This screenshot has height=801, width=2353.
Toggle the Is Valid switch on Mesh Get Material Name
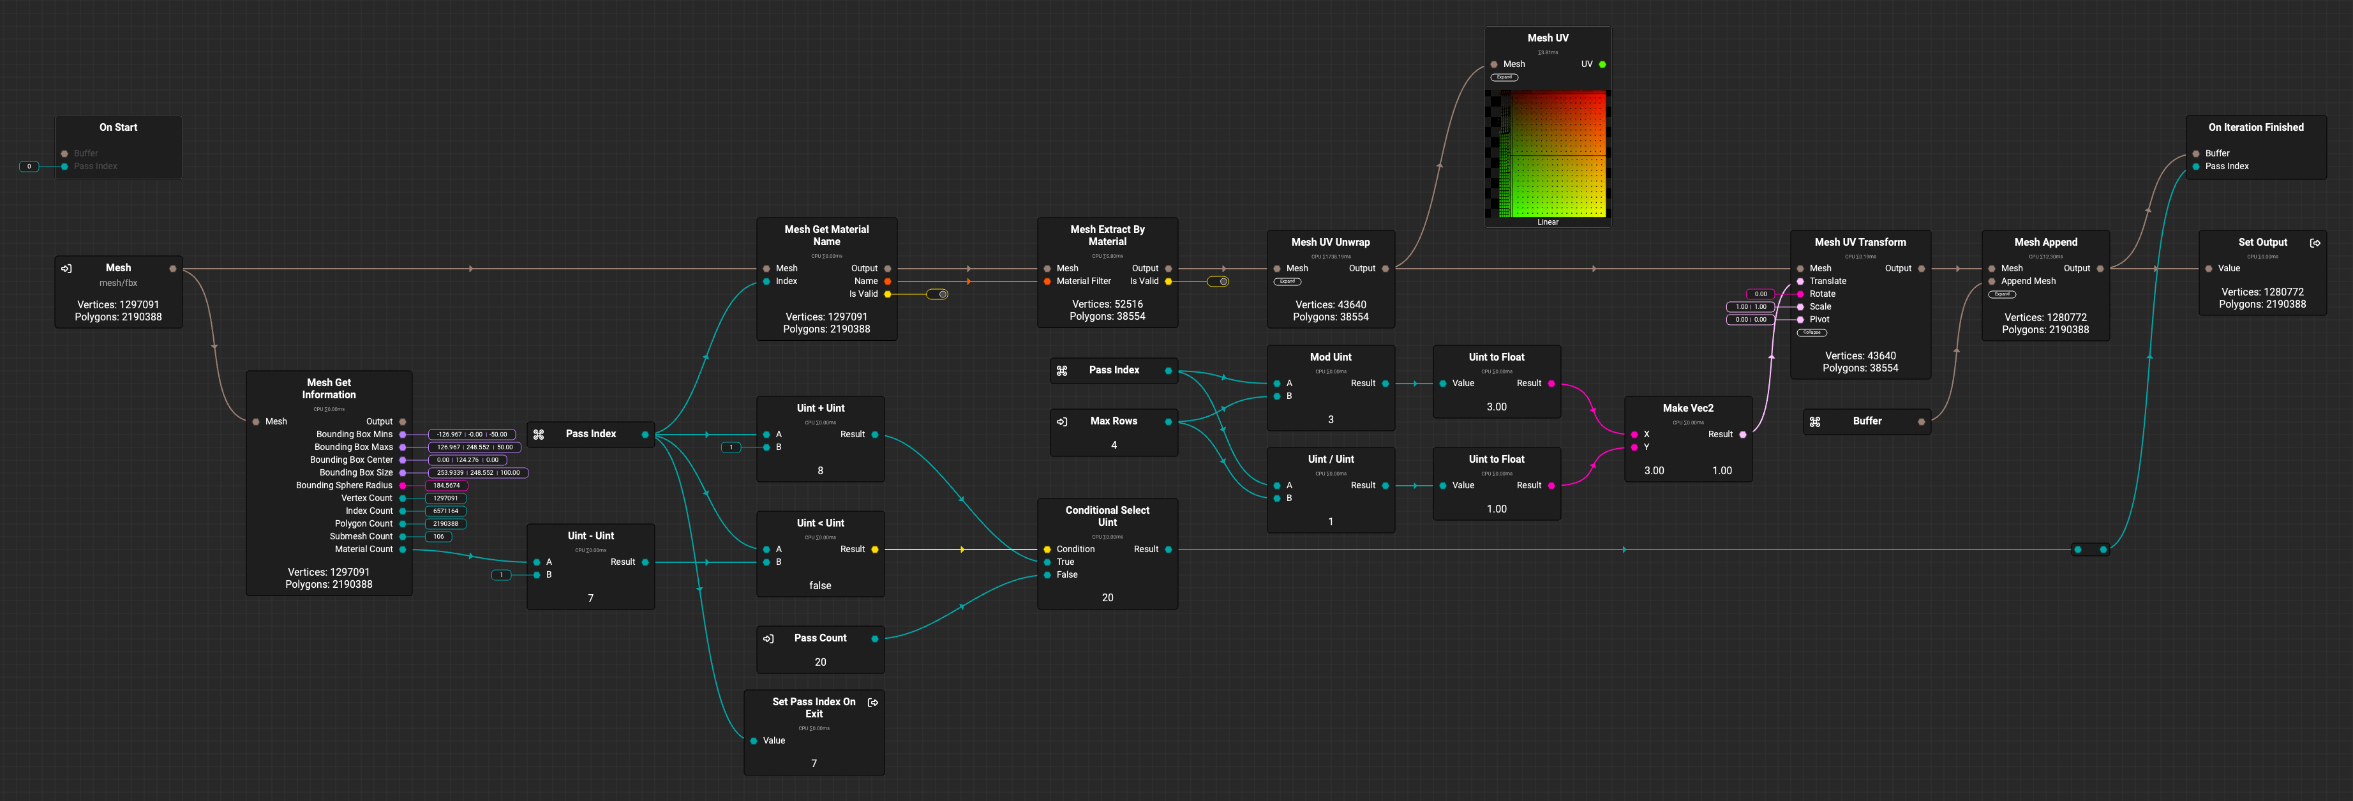pos(938,294)
